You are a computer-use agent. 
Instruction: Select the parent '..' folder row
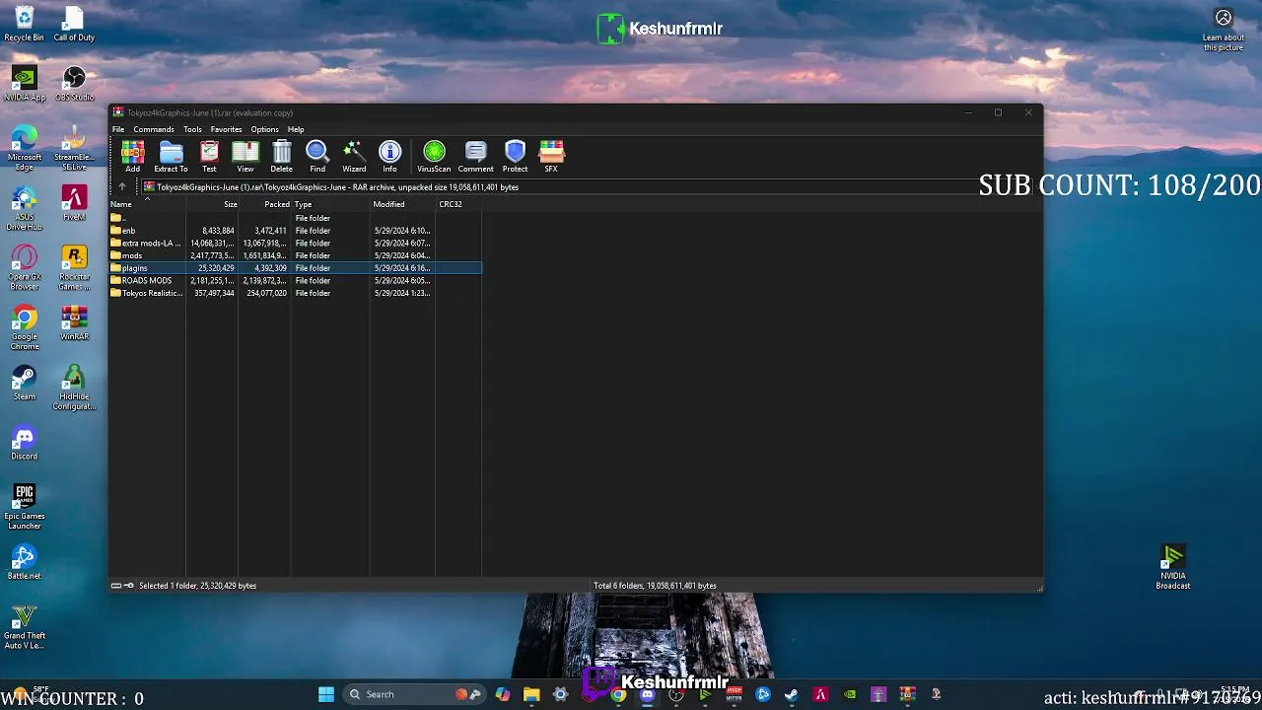pyautogui.click(x=295, y=218)
